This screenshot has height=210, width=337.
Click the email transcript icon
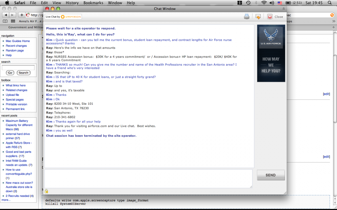click(x=258, y=17)
